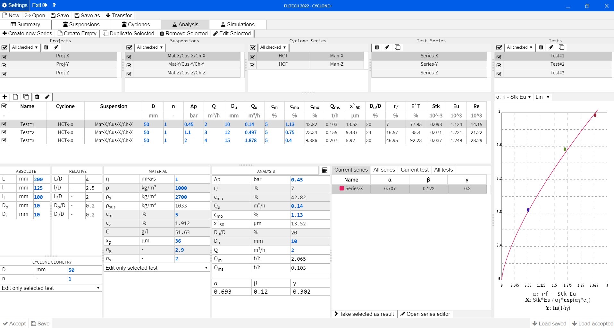Viewport: 614px width, 328px height.
Task: Open Tests All checked dropdown
Action: pyautogui.click(x=519, y=47)
